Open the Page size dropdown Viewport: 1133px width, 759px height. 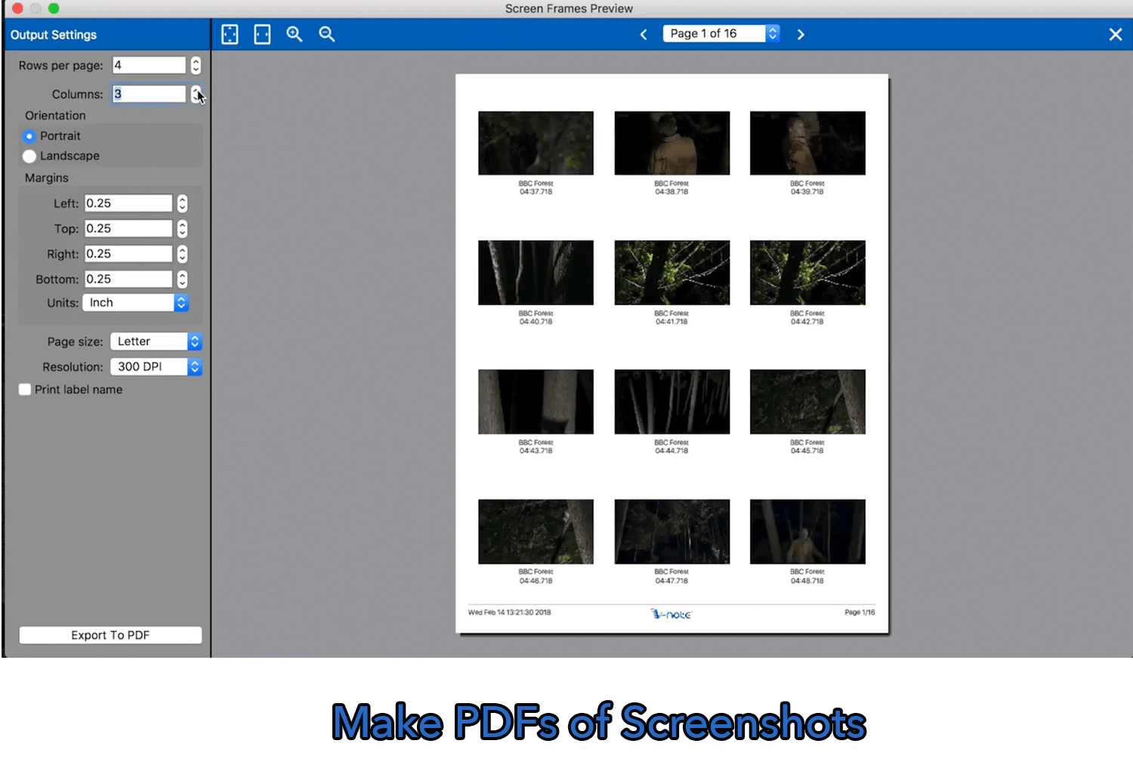[156, 341]
